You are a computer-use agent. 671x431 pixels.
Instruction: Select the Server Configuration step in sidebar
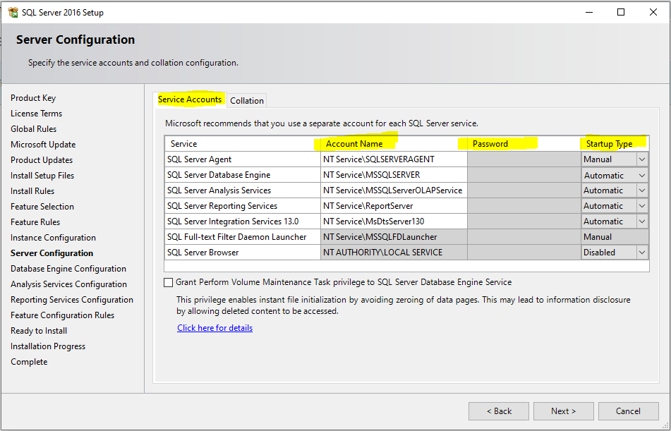(x=52, y=253)
